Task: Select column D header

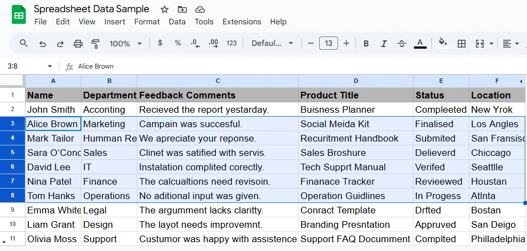Action: (x=356, y=81)
